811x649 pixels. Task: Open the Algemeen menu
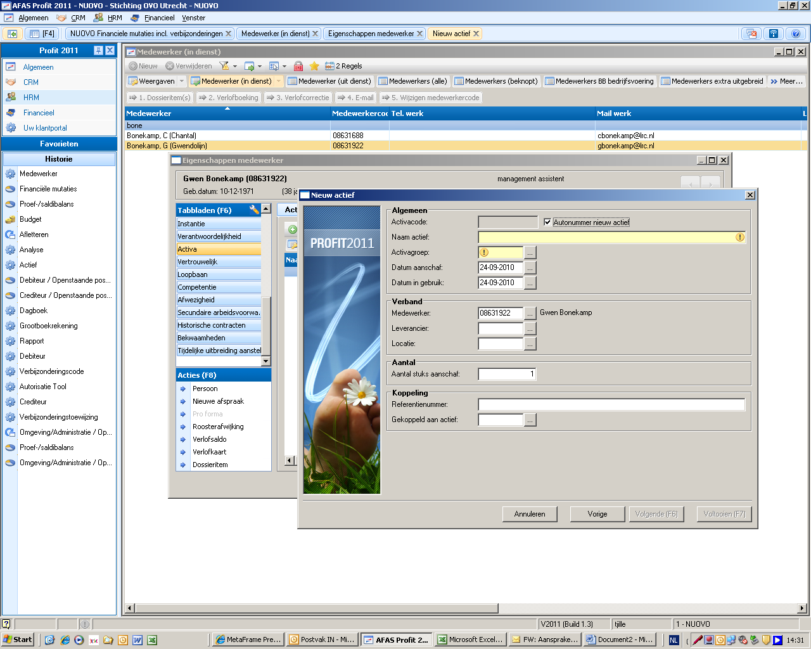click(33, 18)
